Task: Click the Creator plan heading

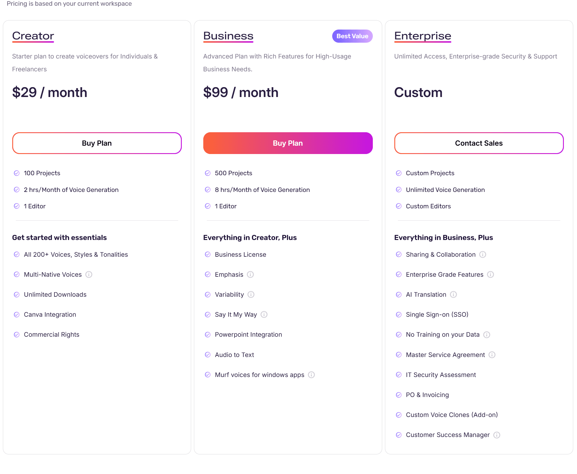Action: 33,36
